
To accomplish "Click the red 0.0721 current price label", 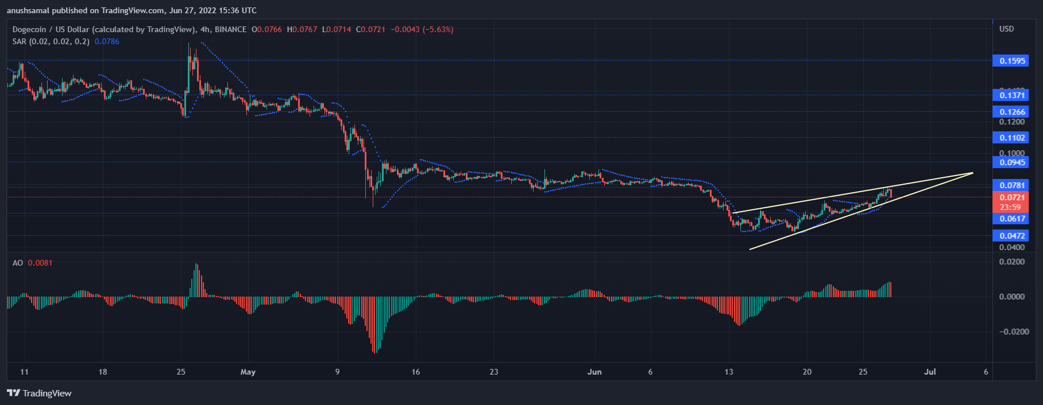I will (1011, 197).
